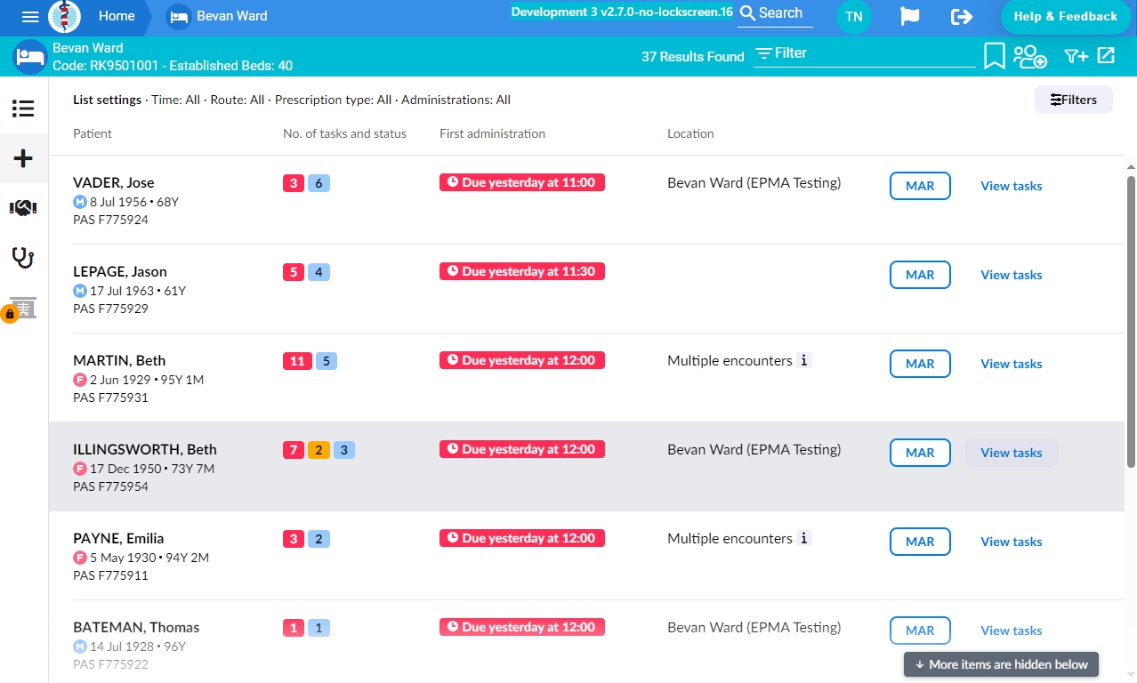The height and width of the screenshot is (683, 1137).
Task: Click the logout arrow icon
Action: [962, 16]
